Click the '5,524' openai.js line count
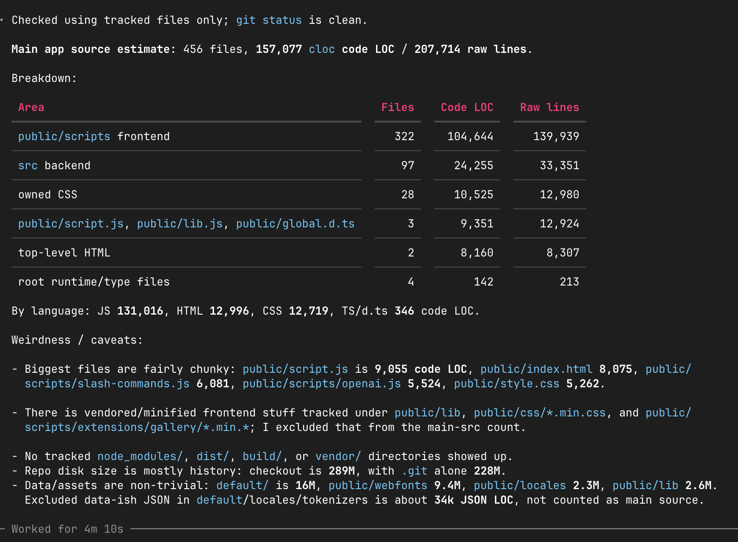Viewport: 738px width, 542px height. tap(424, 384)
